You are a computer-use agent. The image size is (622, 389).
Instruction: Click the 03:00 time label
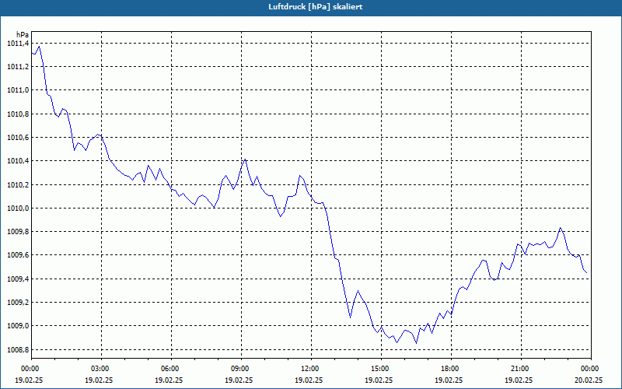tap(101, 369)
